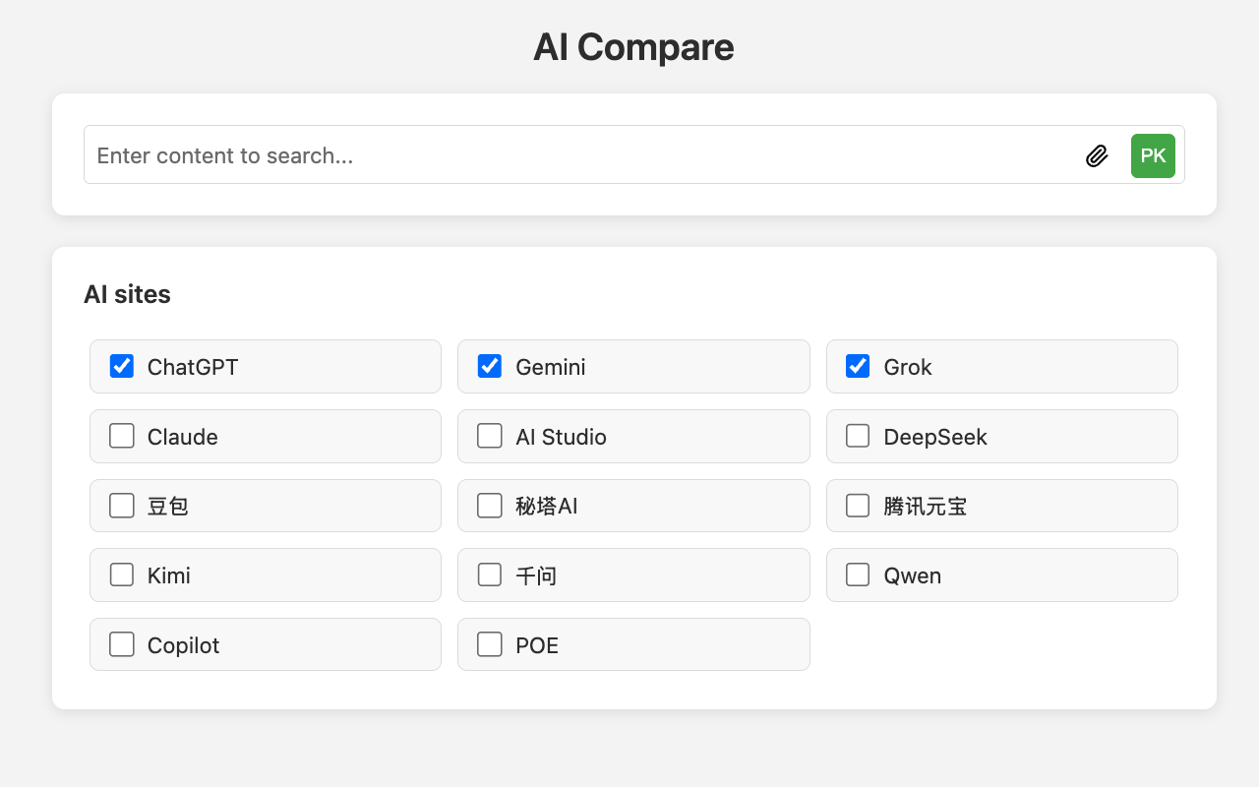
Task: Uncheck the Gemini checkbox
Action: coord(490,366)
